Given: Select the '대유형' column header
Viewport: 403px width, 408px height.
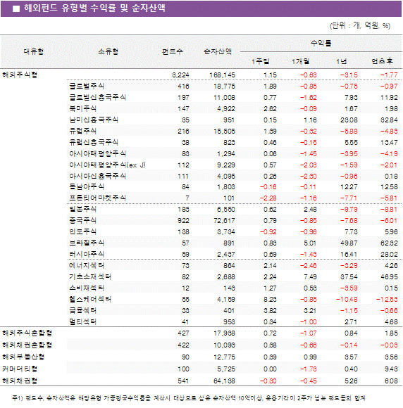Looking at the screenshot, I should click(x=34, y=51).
